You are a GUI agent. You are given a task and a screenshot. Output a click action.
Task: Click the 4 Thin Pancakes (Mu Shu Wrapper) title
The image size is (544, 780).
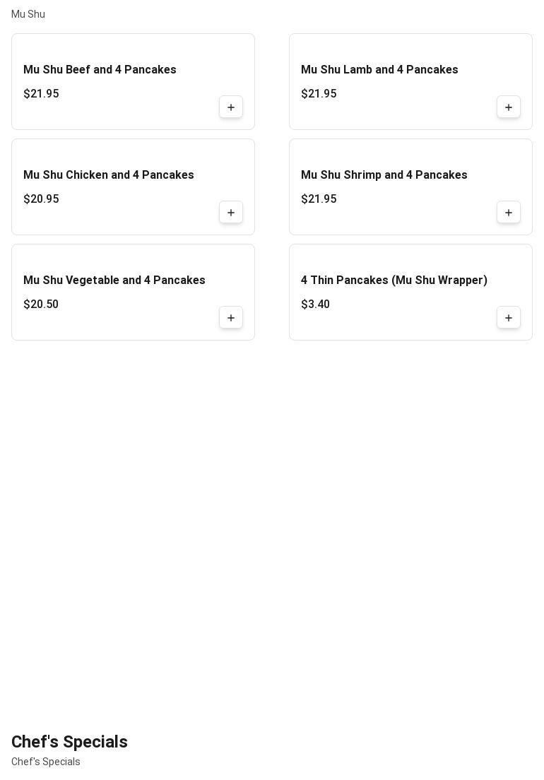coord(394,280)
